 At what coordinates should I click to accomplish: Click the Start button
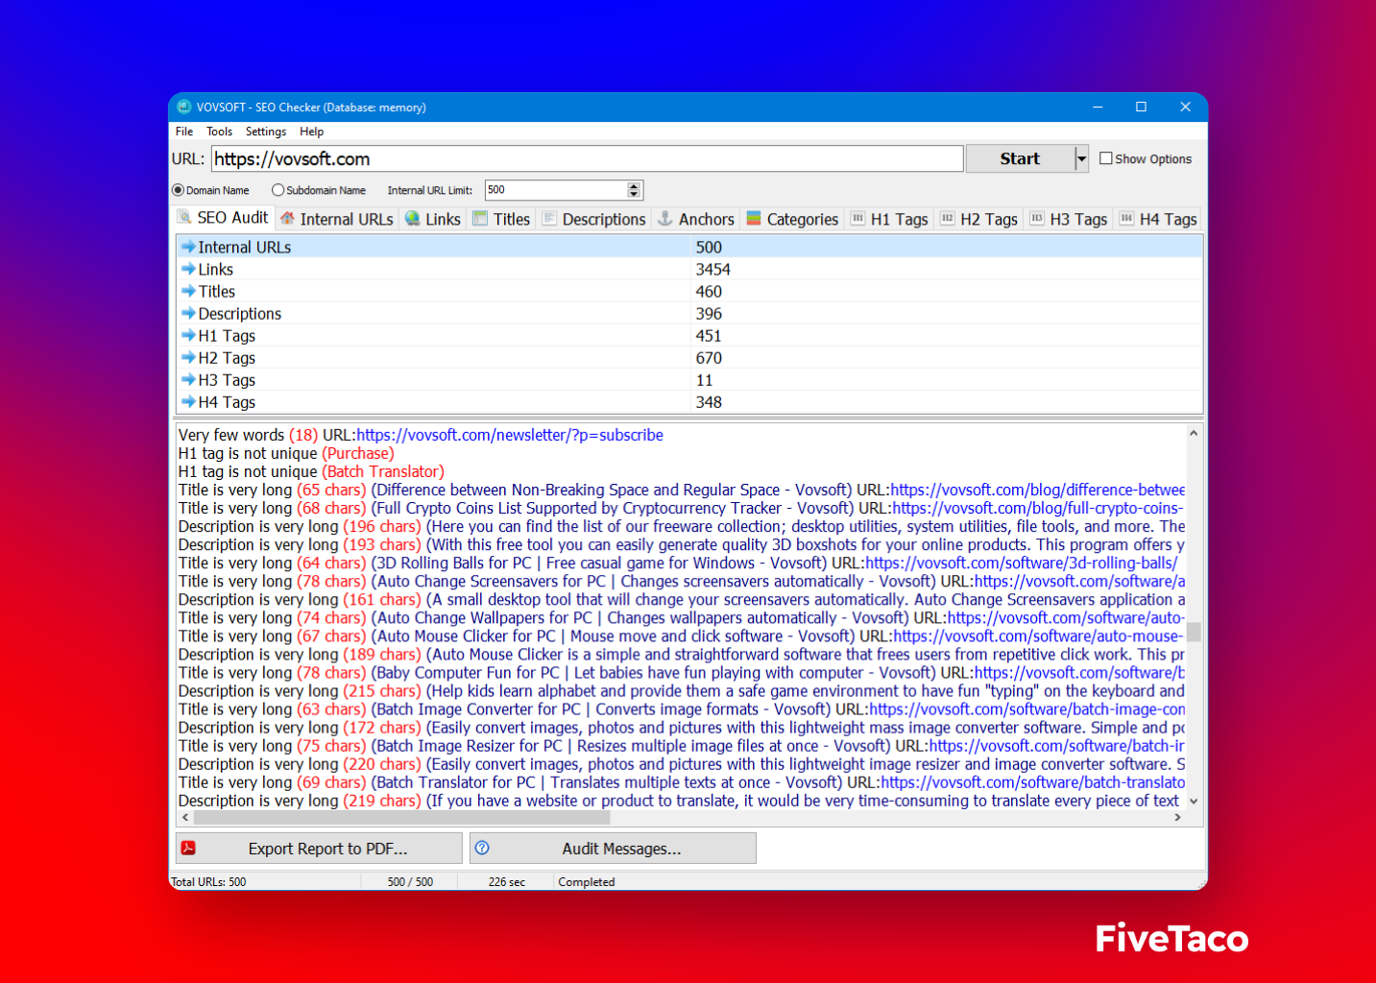[1020, 158]
